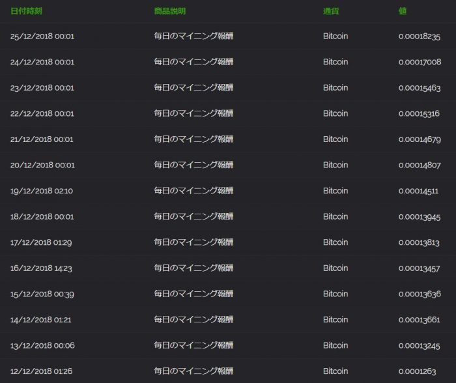Screen dimensions: 456x383
Task: Select date 15/12/2018 00:39
Action: [42, 294]
